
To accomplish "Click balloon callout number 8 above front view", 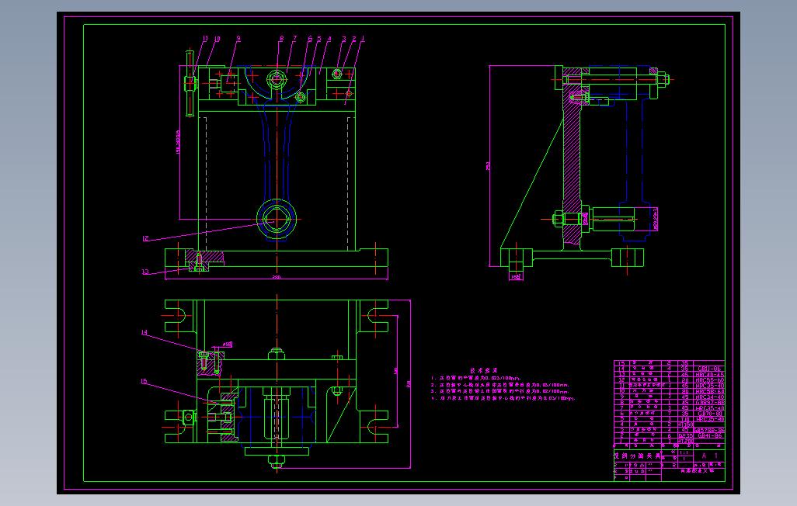I will click(x=281, y=38).
